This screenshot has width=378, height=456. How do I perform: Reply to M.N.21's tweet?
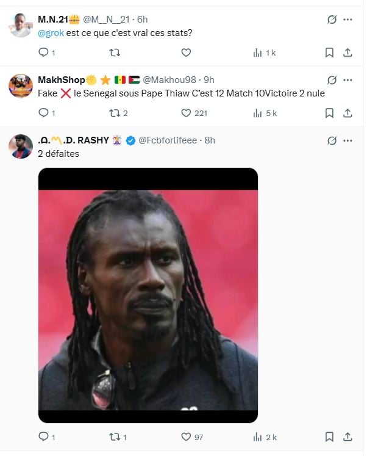(x=43, y=52)
